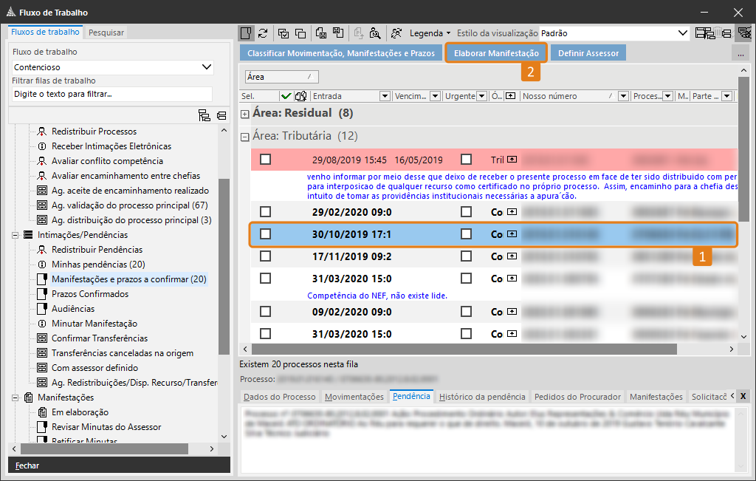Tick the Sel. checkbox for the 30/10/2019 row

(265, 234)
